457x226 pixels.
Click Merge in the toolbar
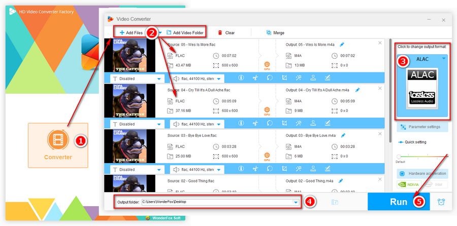[275, 32]
